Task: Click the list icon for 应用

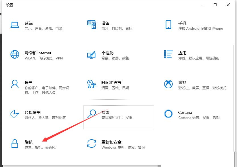Action: tap(168, 54)
